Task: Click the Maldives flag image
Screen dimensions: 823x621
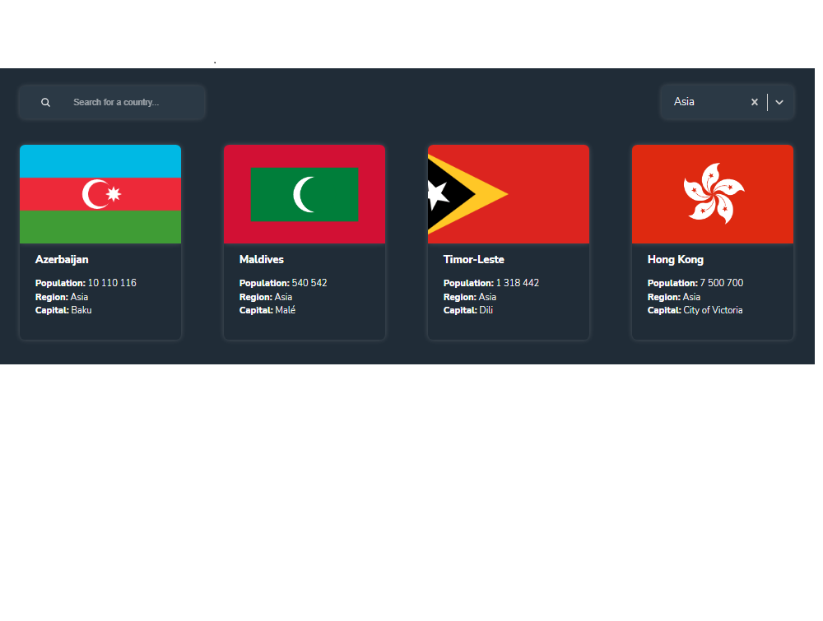Action: tap(304, 194)
